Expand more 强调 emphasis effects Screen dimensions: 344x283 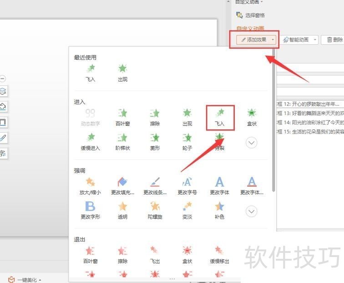click(x=252, y=211)
